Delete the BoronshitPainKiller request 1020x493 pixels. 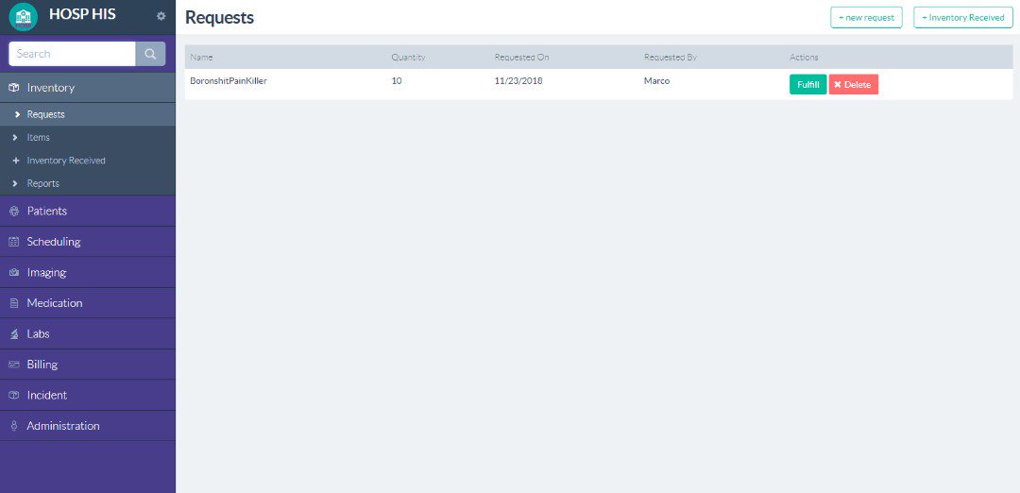click(854, 85)
